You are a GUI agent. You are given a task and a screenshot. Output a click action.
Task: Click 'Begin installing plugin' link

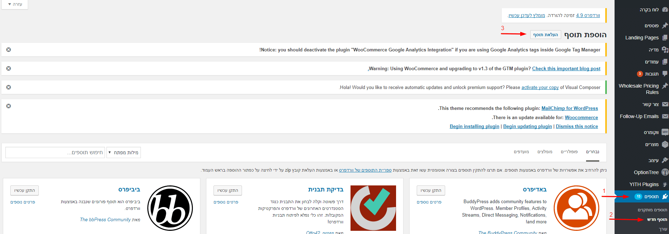[474, 126]
